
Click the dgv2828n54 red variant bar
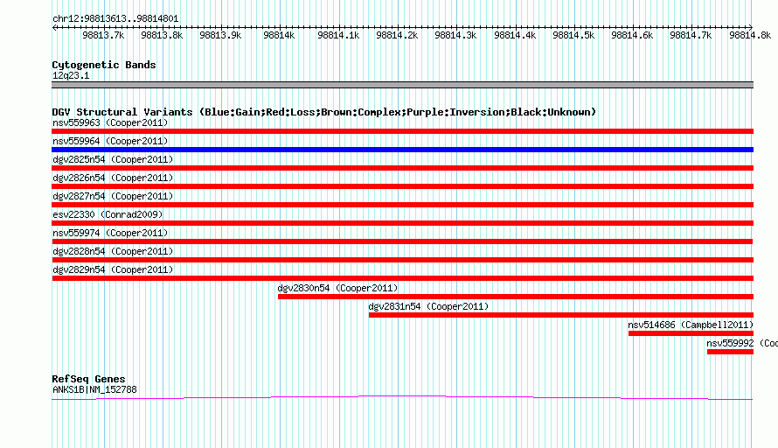click(x=402, y=260)
